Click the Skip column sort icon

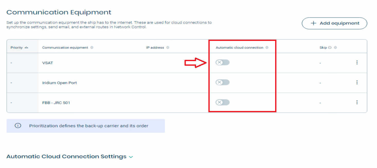pyautogui.click(x=335, y=48)
